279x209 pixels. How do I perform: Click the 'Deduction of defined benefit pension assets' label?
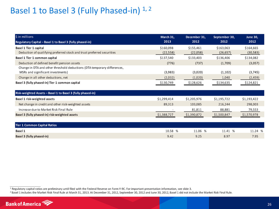49,63
